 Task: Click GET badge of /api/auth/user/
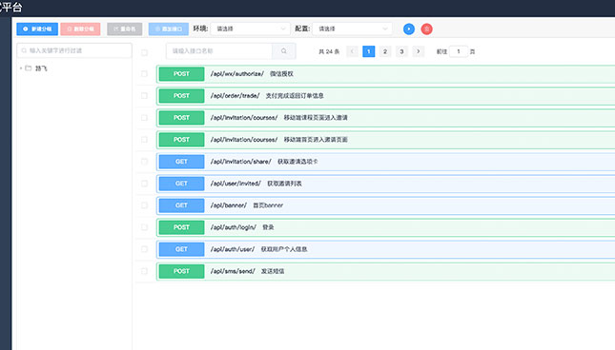(x=181, y=249)
